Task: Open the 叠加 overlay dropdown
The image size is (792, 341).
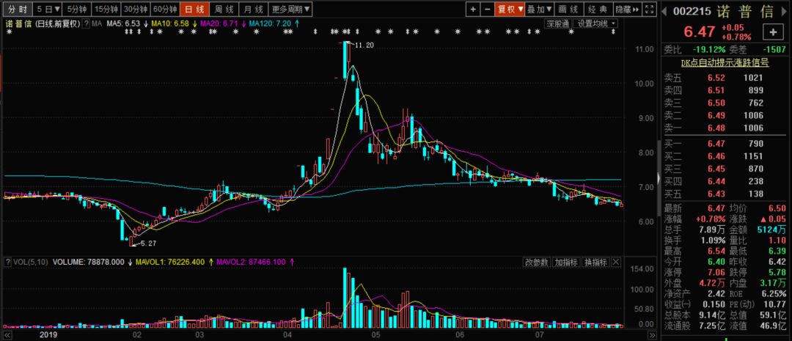Action: tap(540, 9)
